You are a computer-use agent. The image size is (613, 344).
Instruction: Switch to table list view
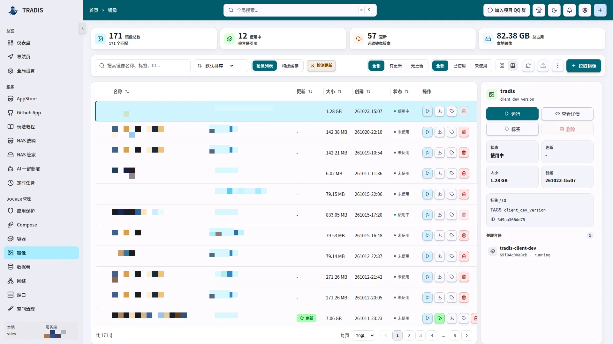tap(512, 66)
